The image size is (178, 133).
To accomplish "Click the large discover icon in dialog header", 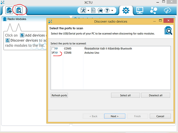I will (x=168, y=30).
